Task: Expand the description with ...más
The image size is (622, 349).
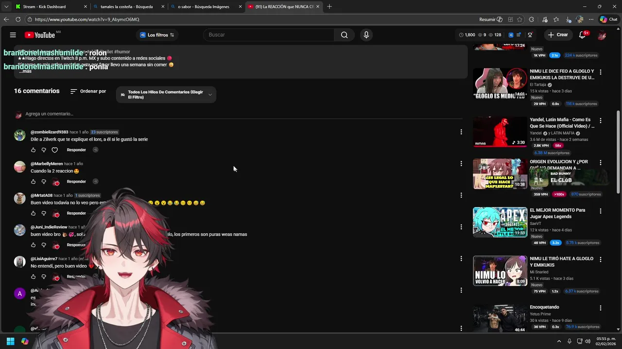Action: (25, 71)
